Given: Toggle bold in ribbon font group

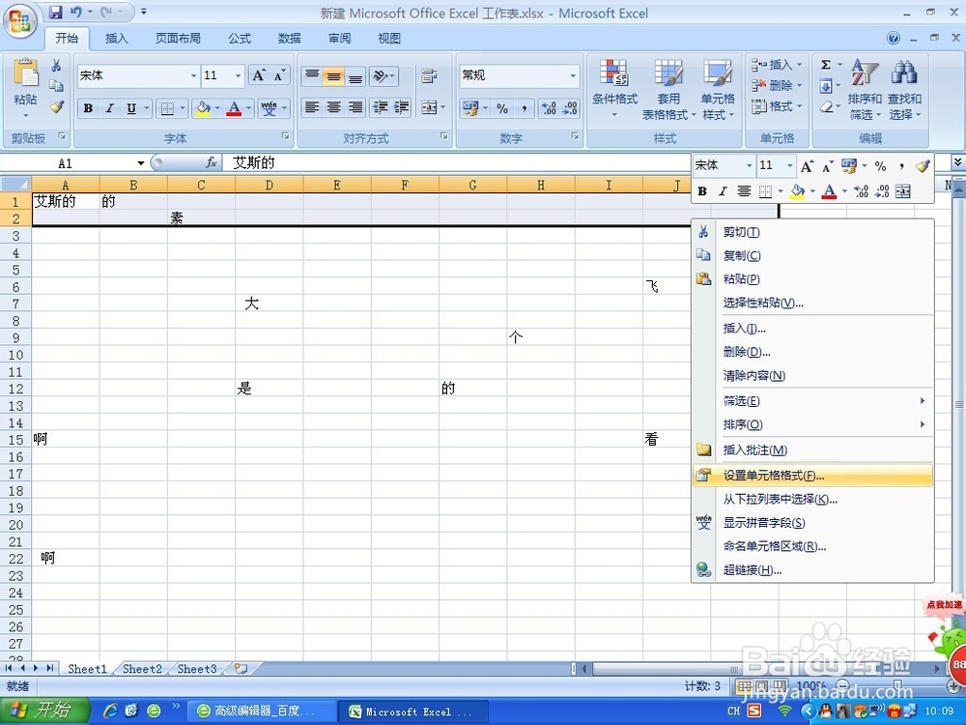Looking at the screenshot, I should pyautogui.click(x=88, y=108).
